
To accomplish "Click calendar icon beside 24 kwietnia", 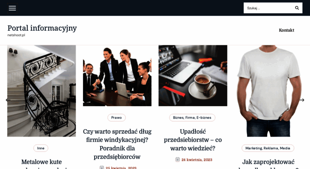I will coord(178,159).
